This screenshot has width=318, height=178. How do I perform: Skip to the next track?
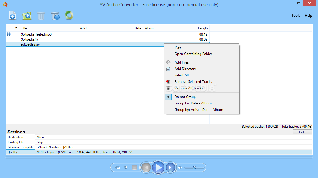pyautogui.click(x=170, y=167)
